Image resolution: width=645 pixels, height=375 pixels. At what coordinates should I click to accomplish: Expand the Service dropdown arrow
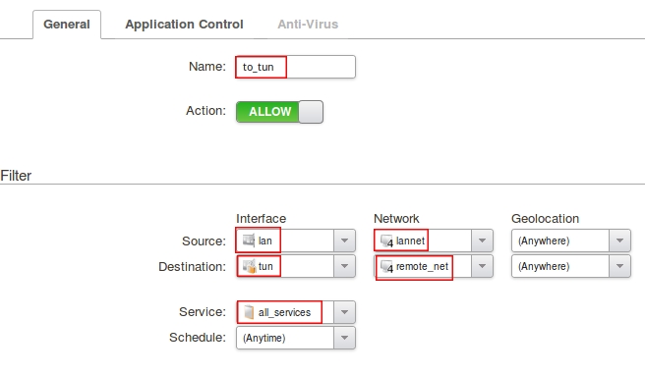pos(344,312)
